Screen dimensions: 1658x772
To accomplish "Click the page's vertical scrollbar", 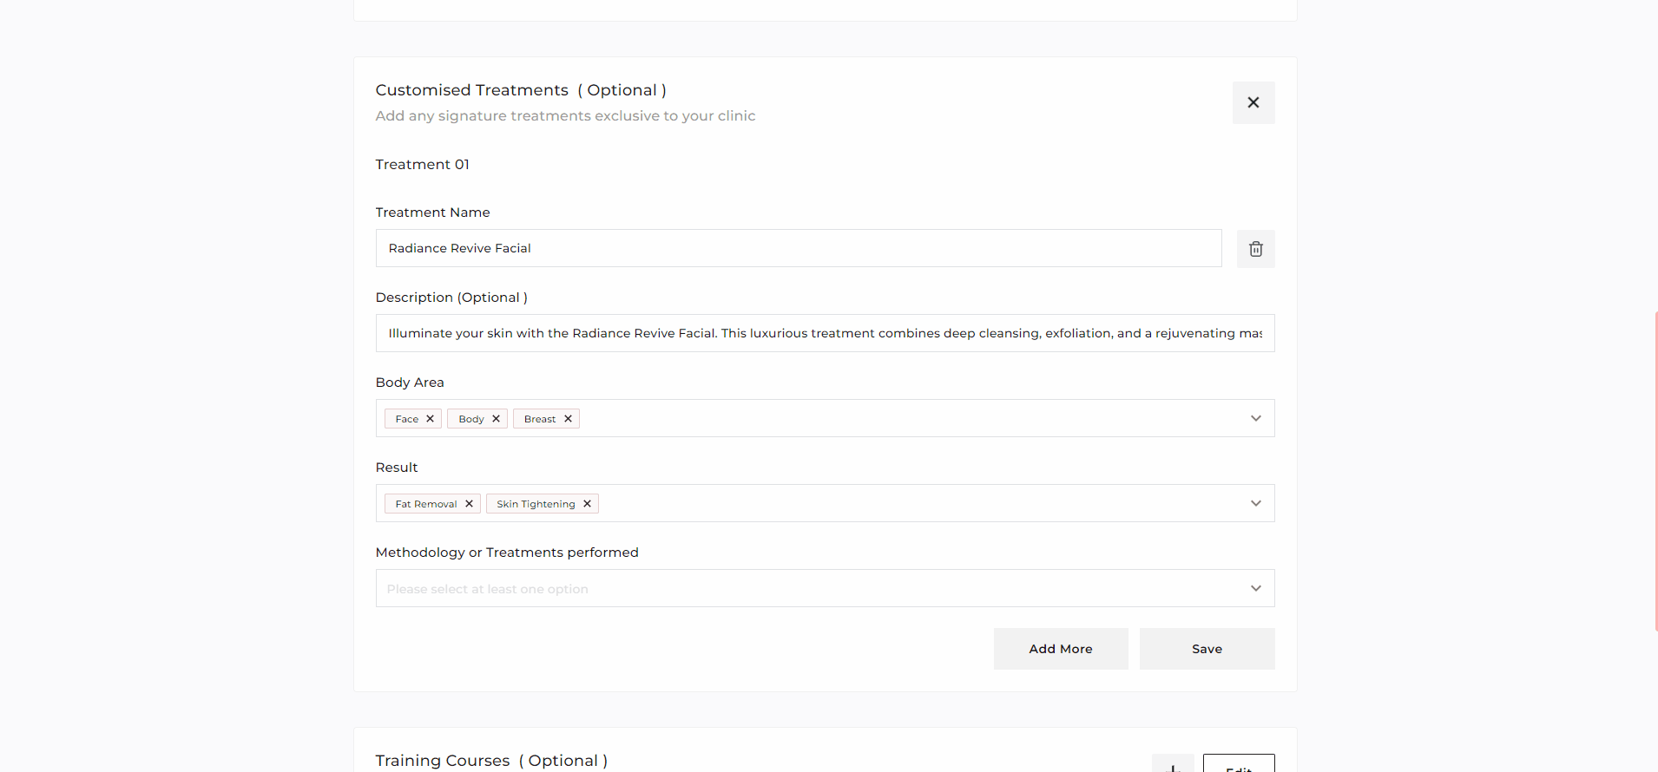I will [1655, 468].
